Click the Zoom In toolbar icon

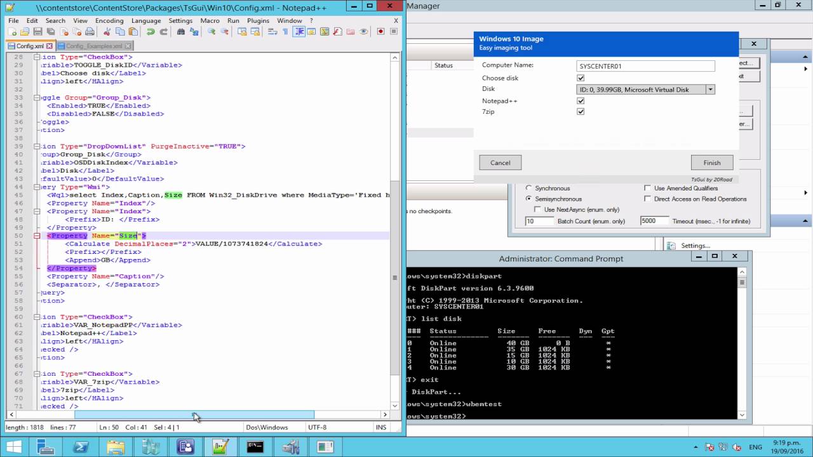(212, 32)
